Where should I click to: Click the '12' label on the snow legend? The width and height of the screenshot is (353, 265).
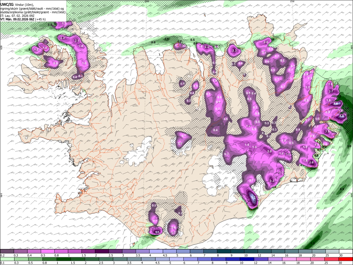[259, 255]
